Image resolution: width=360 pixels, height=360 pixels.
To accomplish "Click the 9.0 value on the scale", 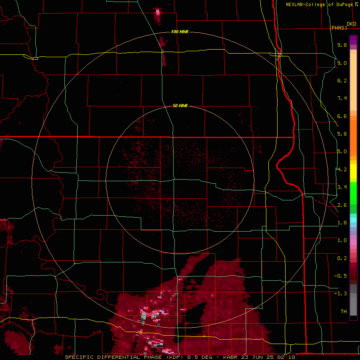I will pyautogui.click(x=342, y=63).
